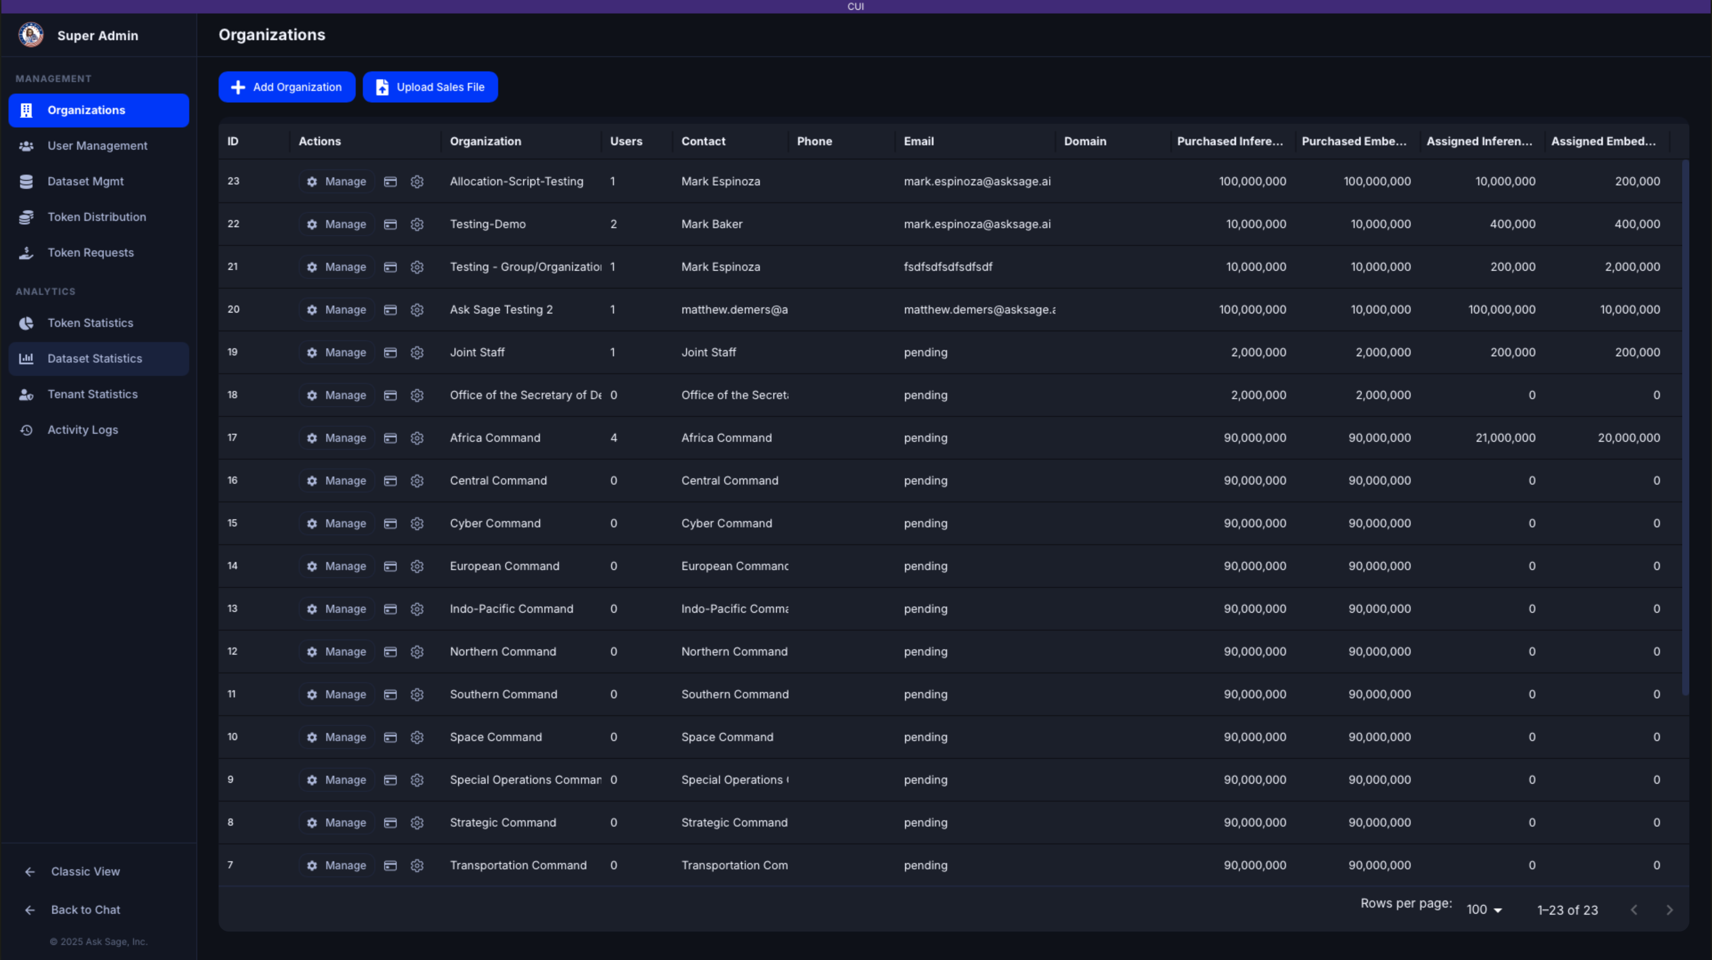Open Token Distribution in the sidebar
This screenshot has height=960, width=1712.
(96, 217)
